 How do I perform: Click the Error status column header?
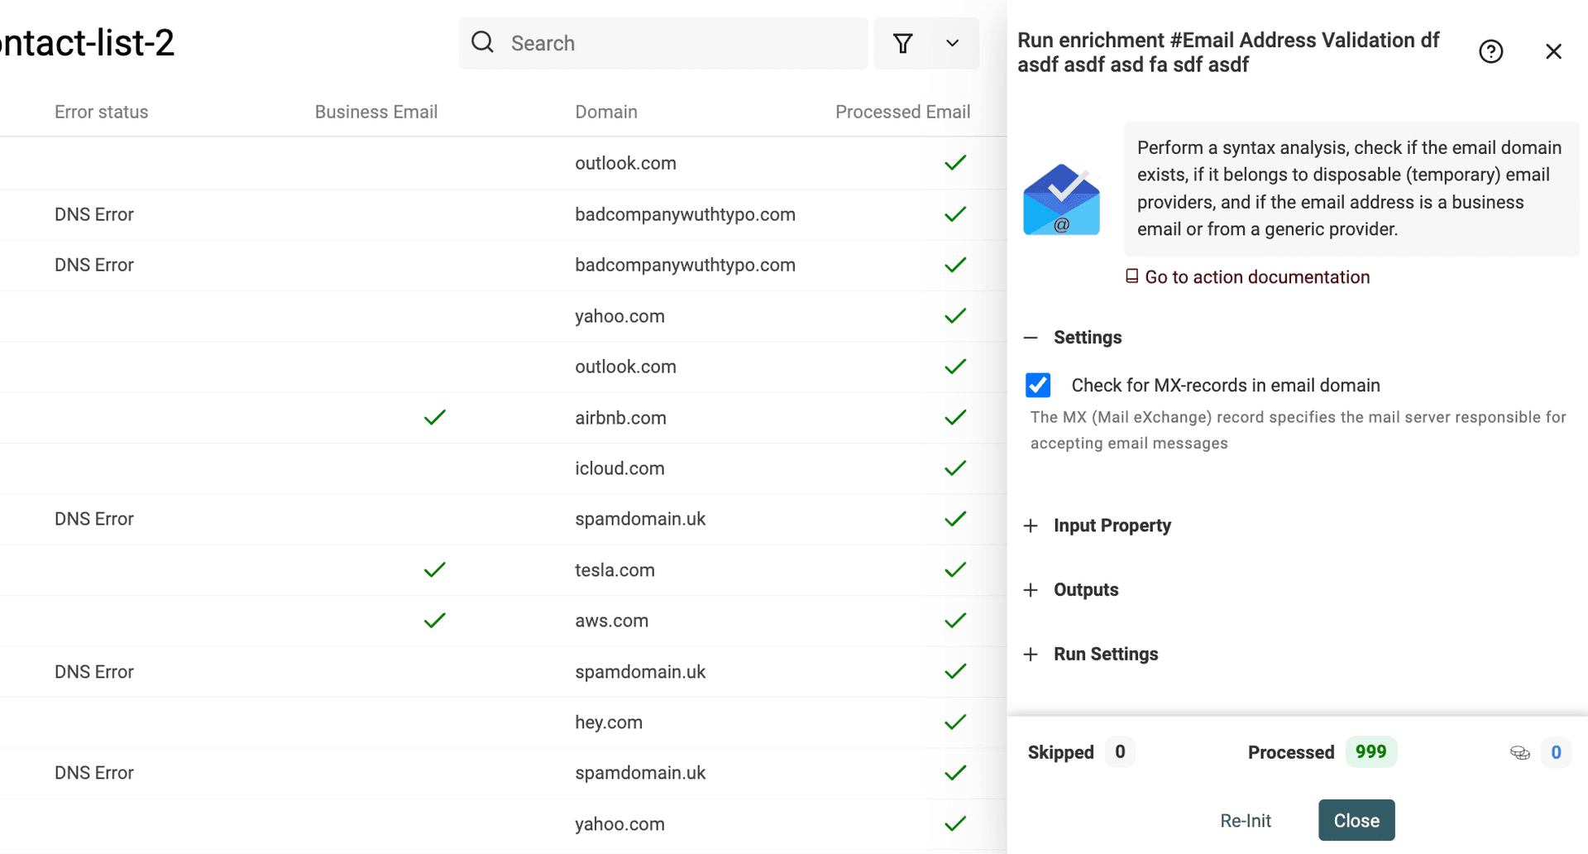click(x=101, y=112)
